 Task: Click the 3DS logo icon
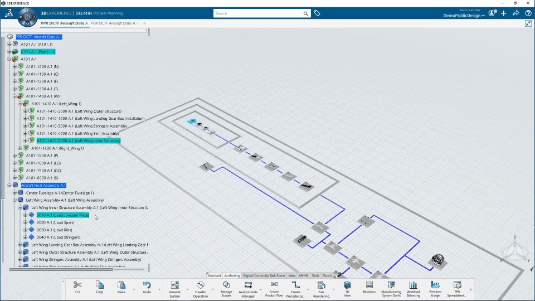click(9, 13)
